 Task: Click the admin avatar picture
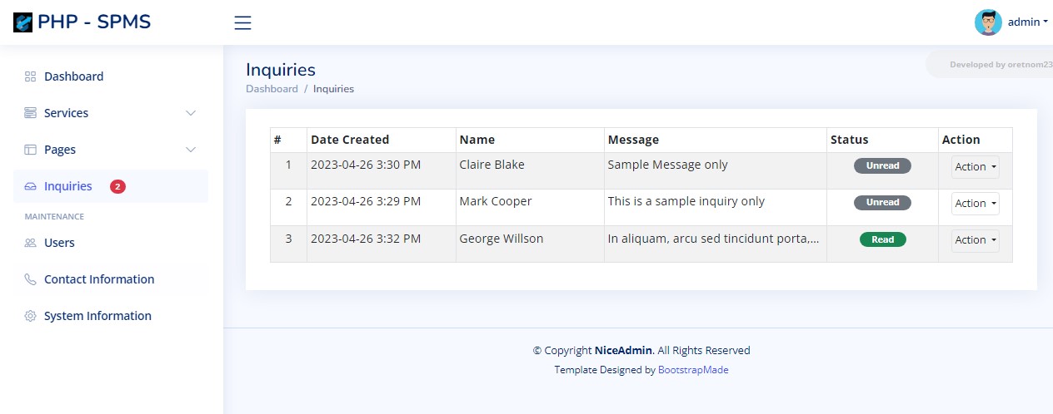[x=988, y=22]
